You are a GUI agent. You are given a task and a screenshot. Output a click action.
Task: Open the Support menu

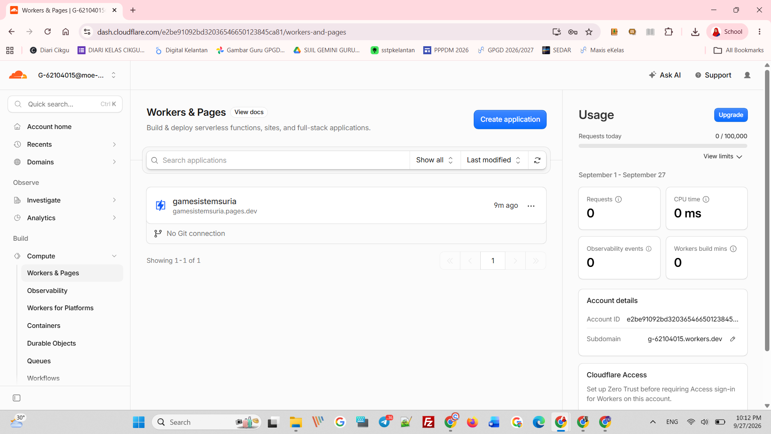pos(713,75)
